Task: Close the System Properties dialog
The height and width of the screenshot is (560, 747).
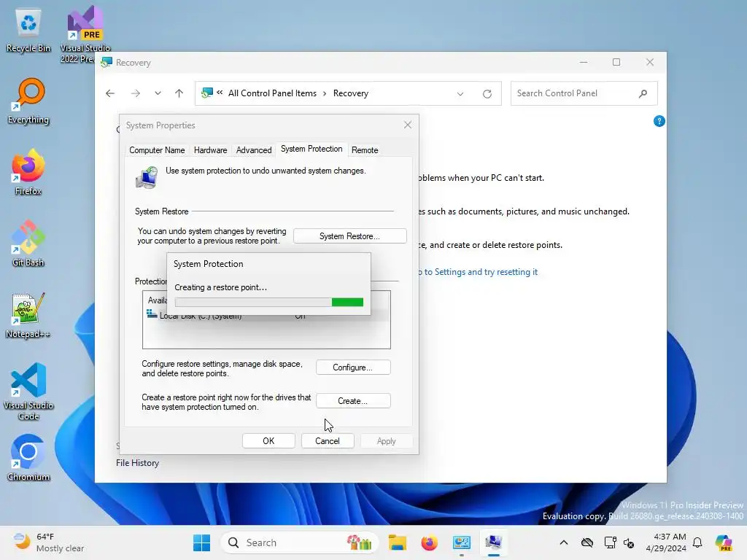Action: 407,125
